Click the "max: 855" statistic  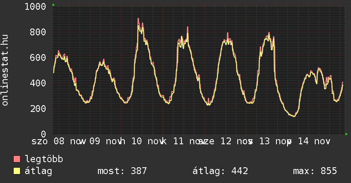coord(315,171)
